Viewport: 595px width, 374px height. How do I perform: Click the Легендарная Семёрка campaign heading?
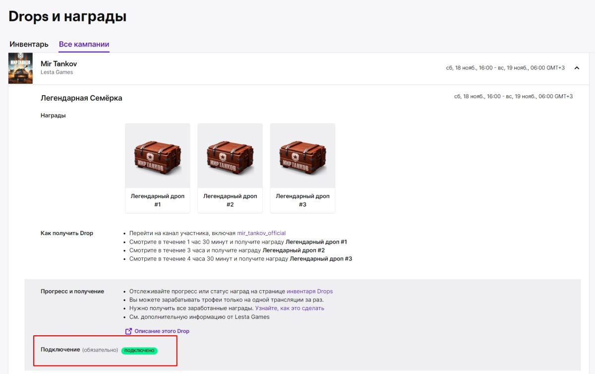click(81, 98)
